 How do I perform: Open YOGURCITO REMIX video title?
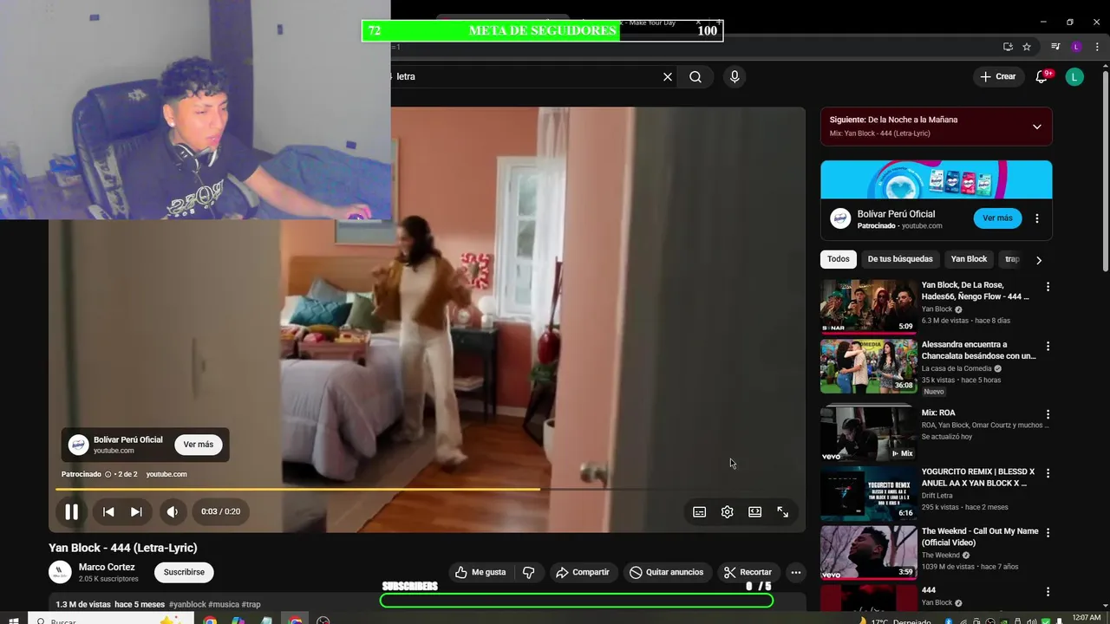point(978,478)
